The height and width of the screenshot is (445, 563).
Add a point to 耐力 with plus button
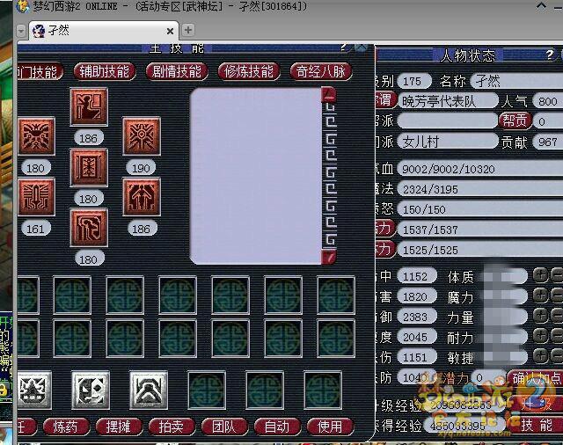coord(540,336)
